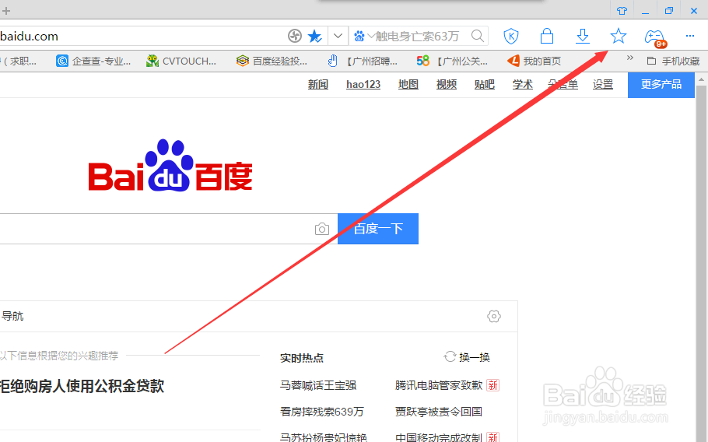The height and width of the screenshot is (442, 708).
Task: Open the CVTOUCH bookmark
Action: pos(181,61)
